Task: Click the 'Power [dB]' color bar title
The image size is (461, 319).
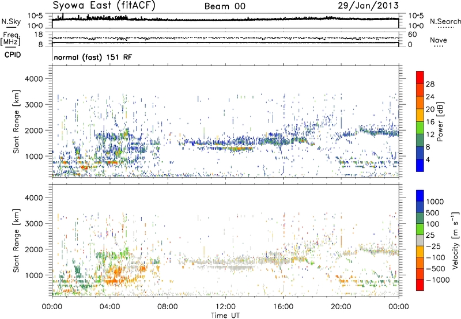Action: [440, 121]
